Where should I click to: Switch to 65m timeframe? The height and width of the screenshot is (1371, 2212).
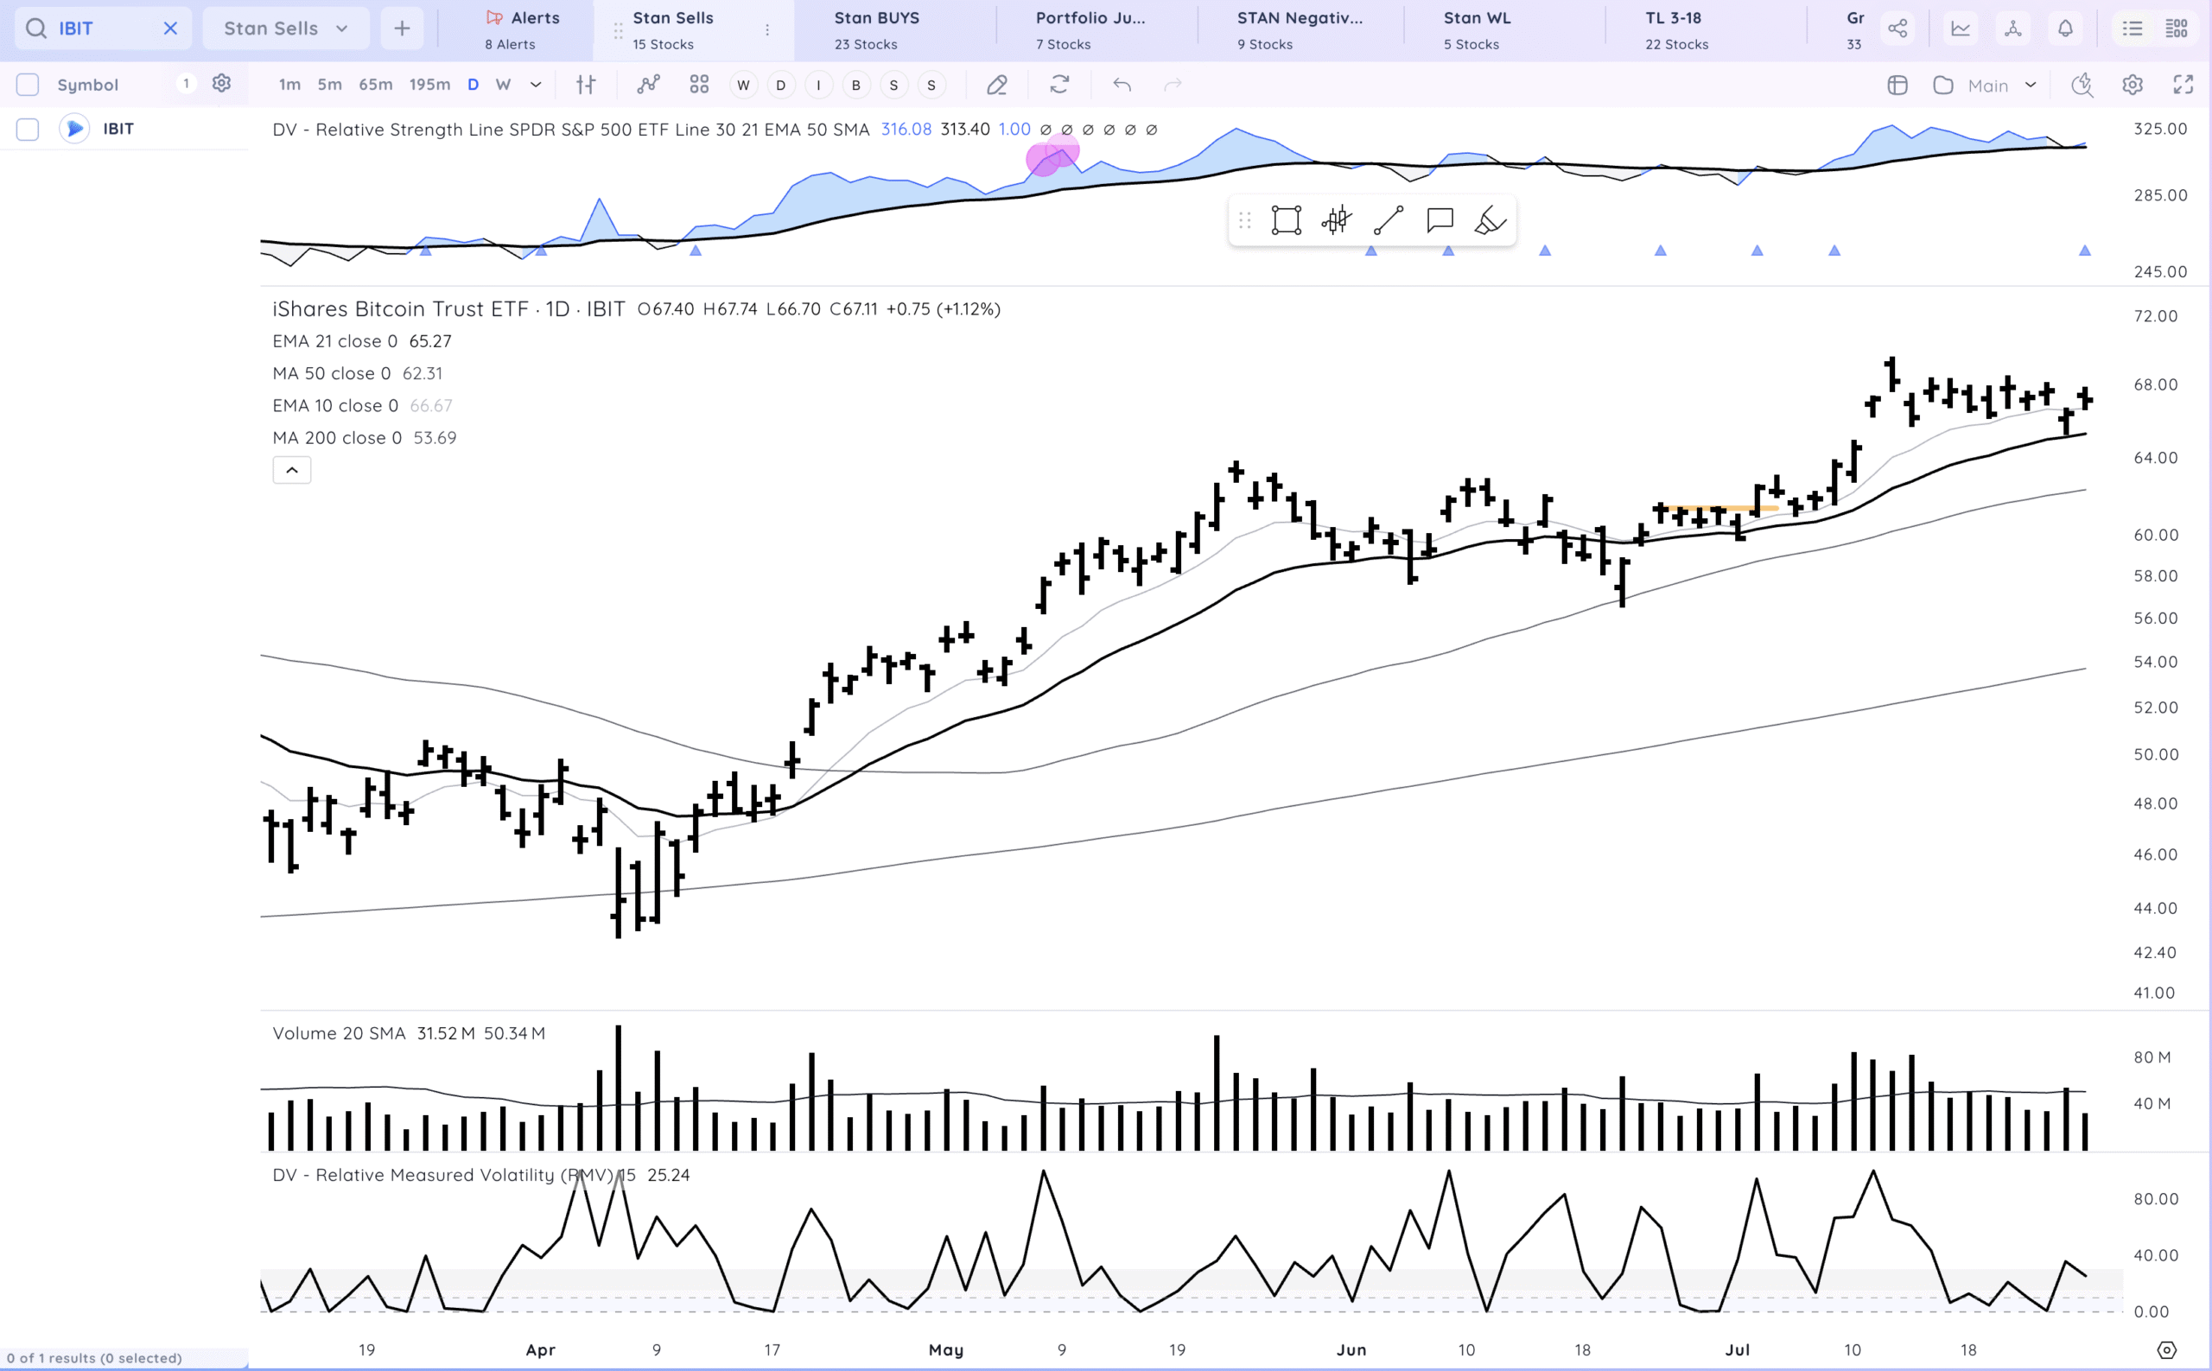[376, 86]
